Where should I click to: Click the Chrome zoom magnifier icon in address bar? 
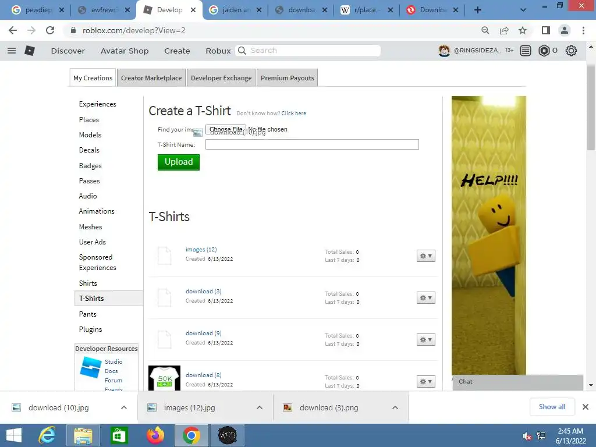tap(485, 30)
